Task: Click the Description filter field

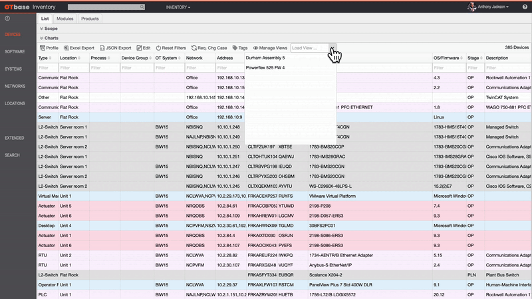Action: pos(509,68)
